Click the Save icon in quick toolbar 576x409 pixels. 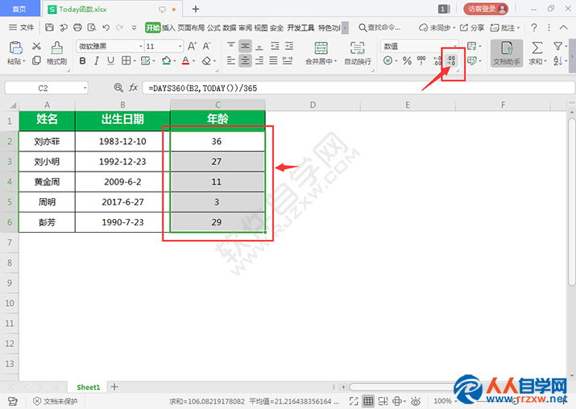pyautogui.click(x=49, y=27)
